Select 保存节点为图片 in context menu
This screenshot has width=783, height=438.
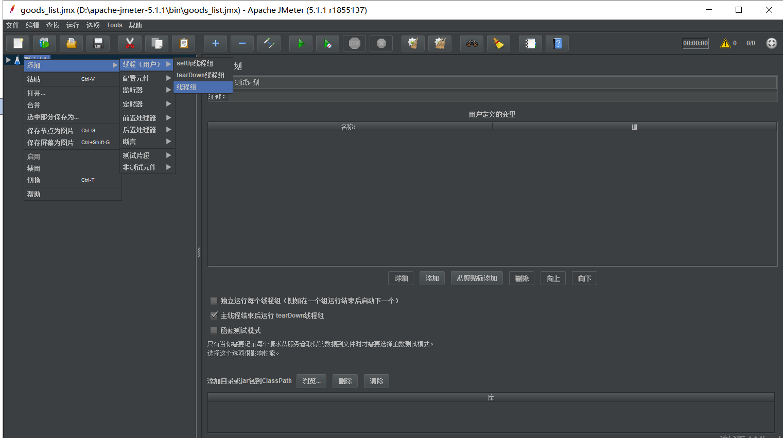(x=72, y=131)
